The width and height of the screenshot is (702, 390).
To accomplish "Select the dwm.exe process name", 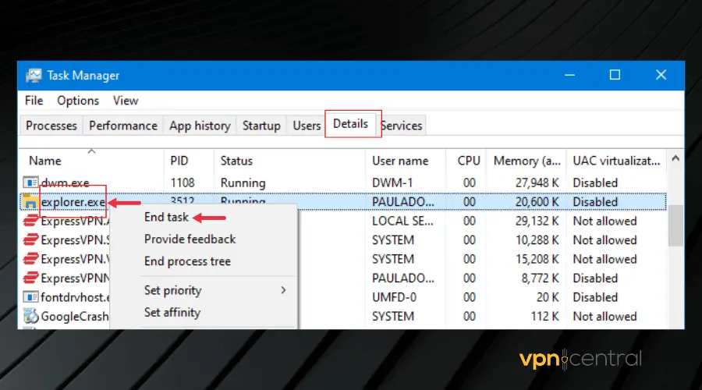I will click(65, 183).
